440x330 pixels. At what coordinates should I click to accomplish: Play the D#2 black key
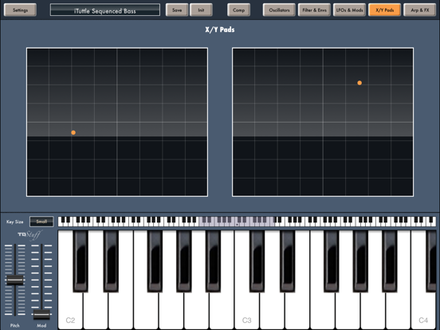tap(111, 261)
